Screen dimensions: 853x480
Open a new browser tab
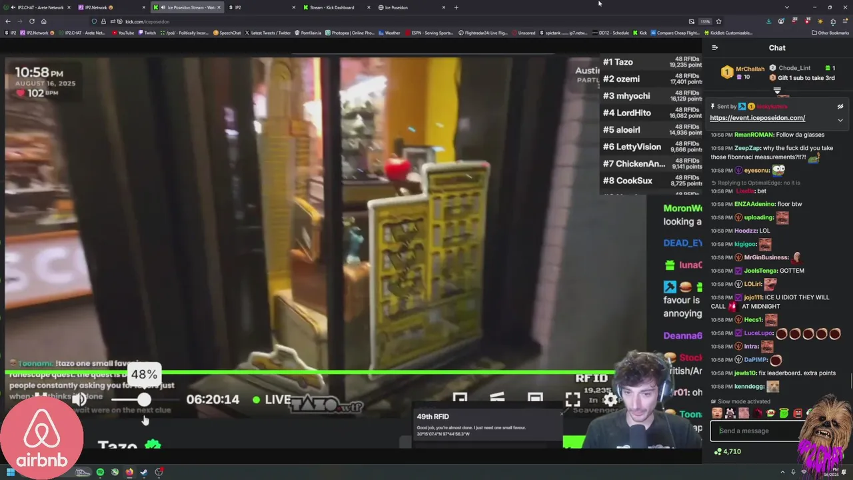pos(456,7)
